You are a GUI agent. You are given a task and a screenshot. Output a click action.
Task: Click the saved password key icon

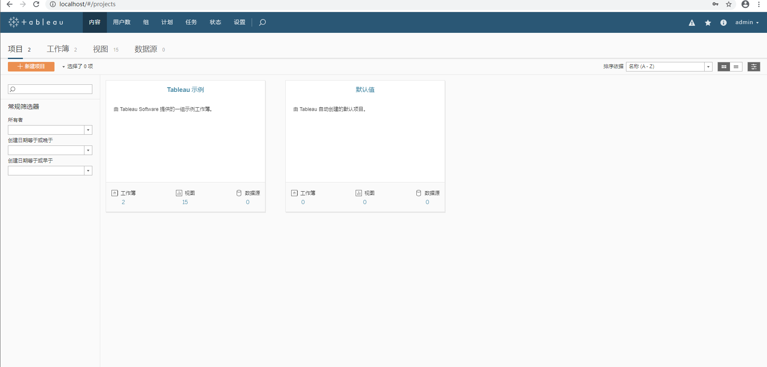point(715,4)
